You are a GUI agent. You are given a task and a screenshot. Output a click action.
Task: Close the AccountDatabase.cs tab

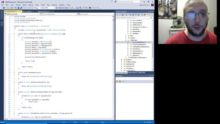pos(21,11)
